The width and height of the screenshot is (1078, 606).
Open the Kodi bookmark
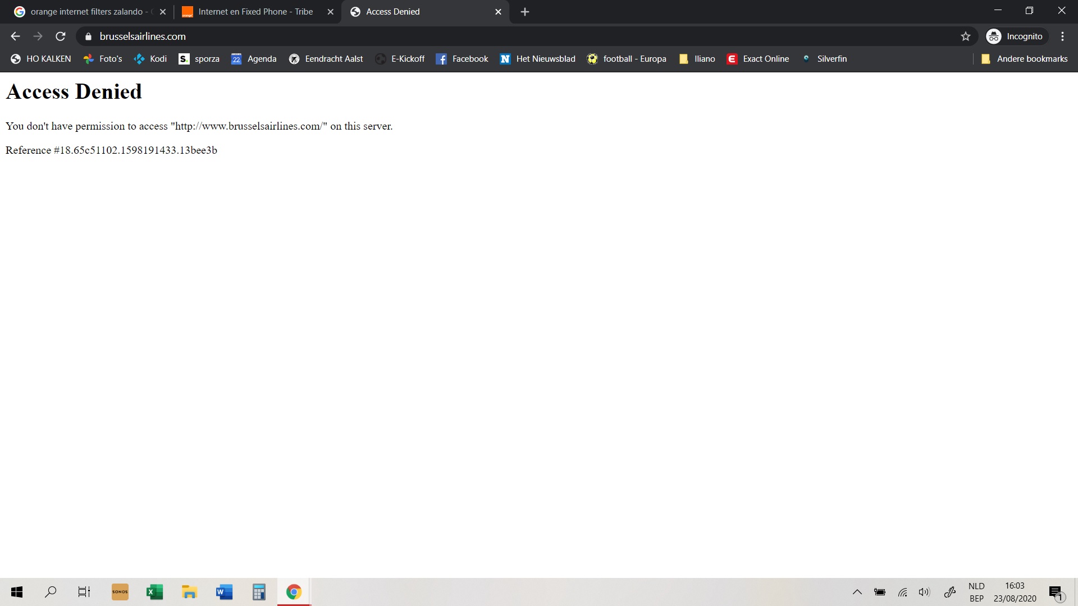pyautogui.click(x=150, y=59)
